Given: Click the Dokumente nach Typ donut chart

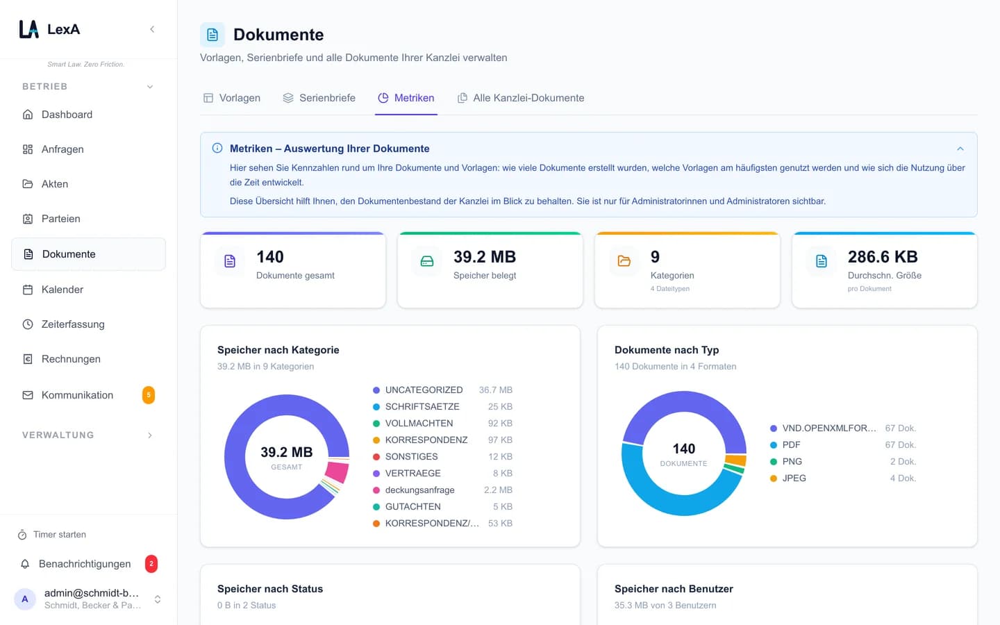Looking at the screenshot, I should click(684, 453).
